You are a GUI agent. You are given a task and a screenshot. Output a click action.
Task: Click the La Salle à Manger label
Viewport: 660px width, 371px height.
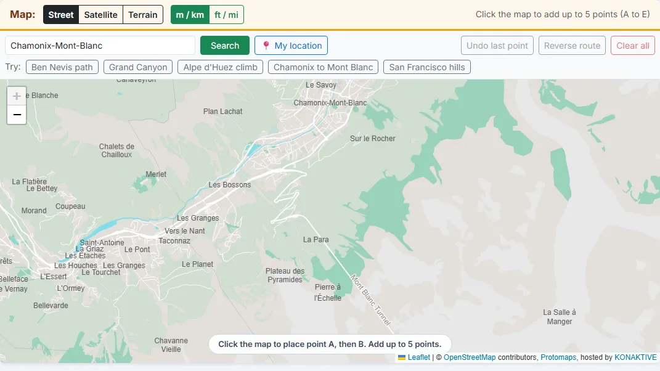pos(560,317)
